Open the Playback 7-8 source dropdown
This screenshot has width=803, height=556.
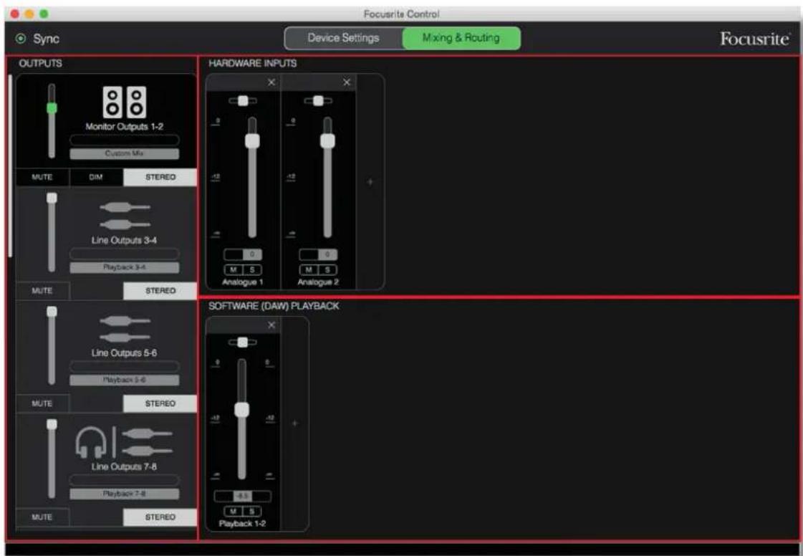click(125, 494)
